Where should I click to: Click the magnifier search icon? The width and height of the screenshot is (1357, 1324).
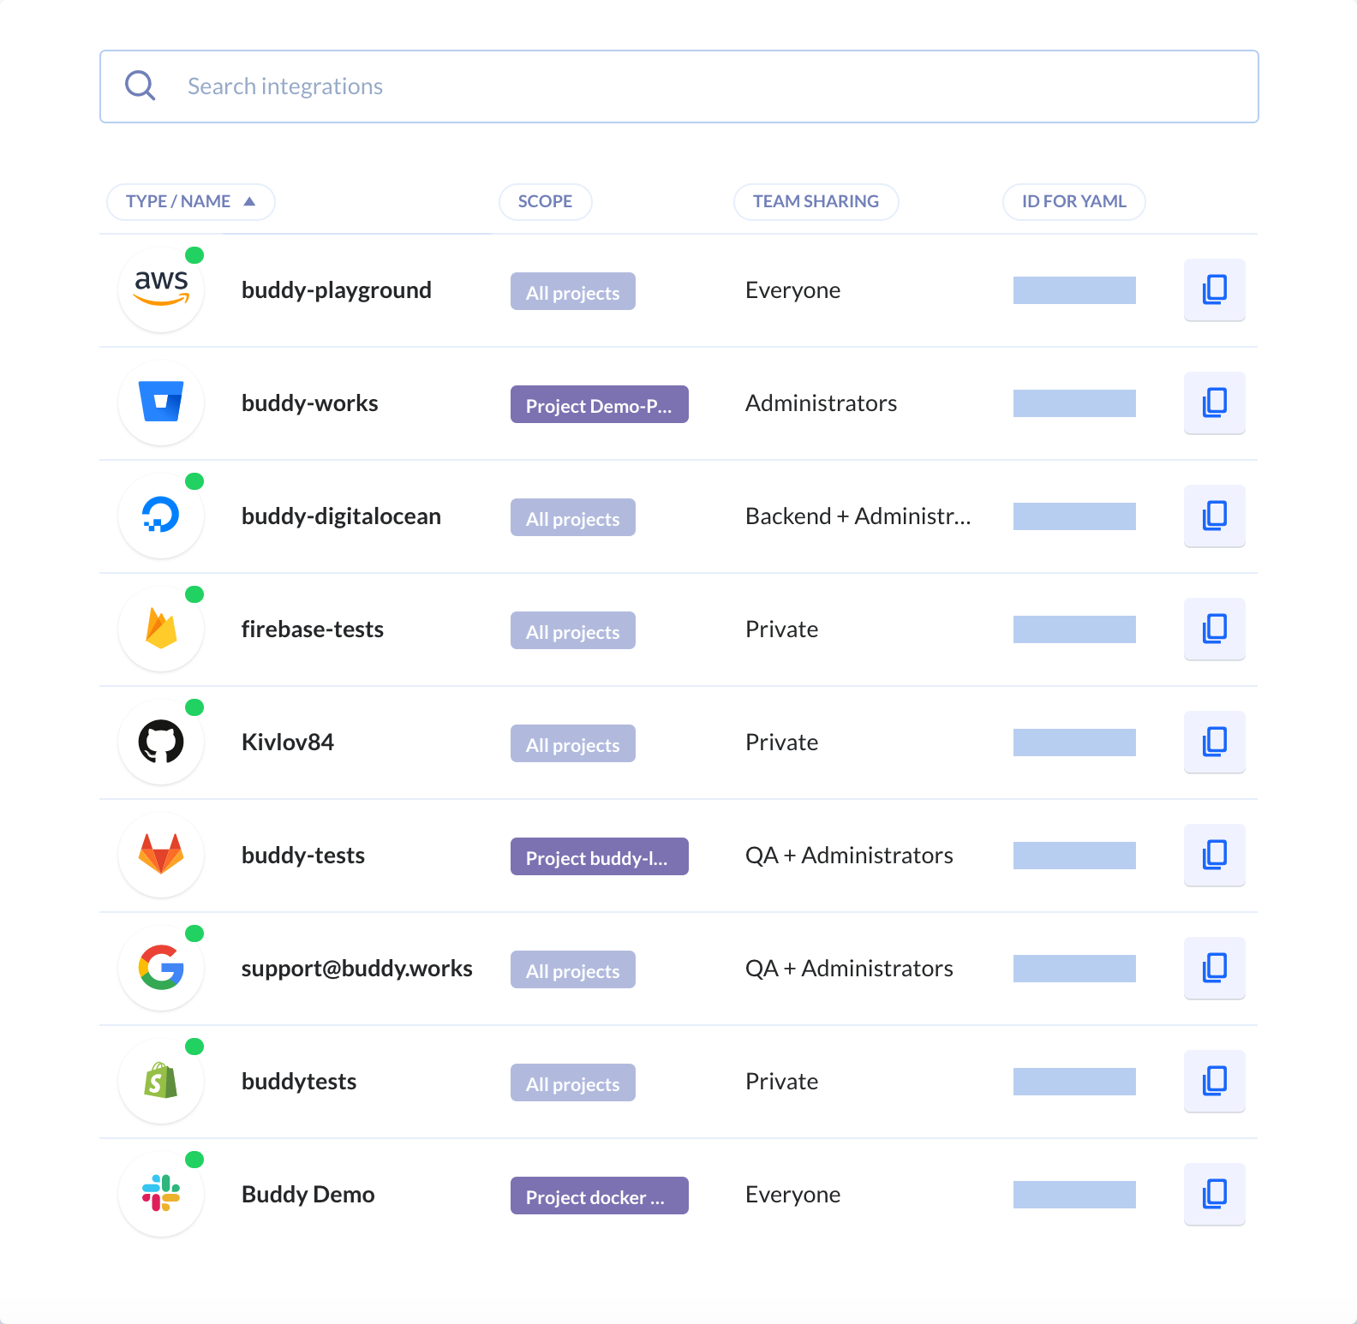(140, 86)
